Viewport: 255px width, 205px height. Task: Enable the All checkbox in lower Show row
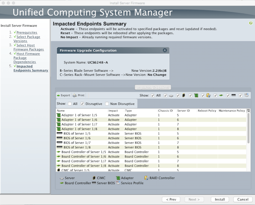tap(70, 104)
